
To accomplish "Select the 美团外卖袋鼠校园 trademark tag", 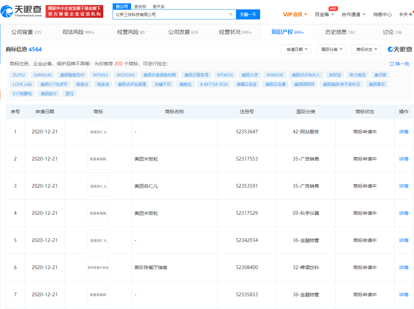I will coord(160,75).
